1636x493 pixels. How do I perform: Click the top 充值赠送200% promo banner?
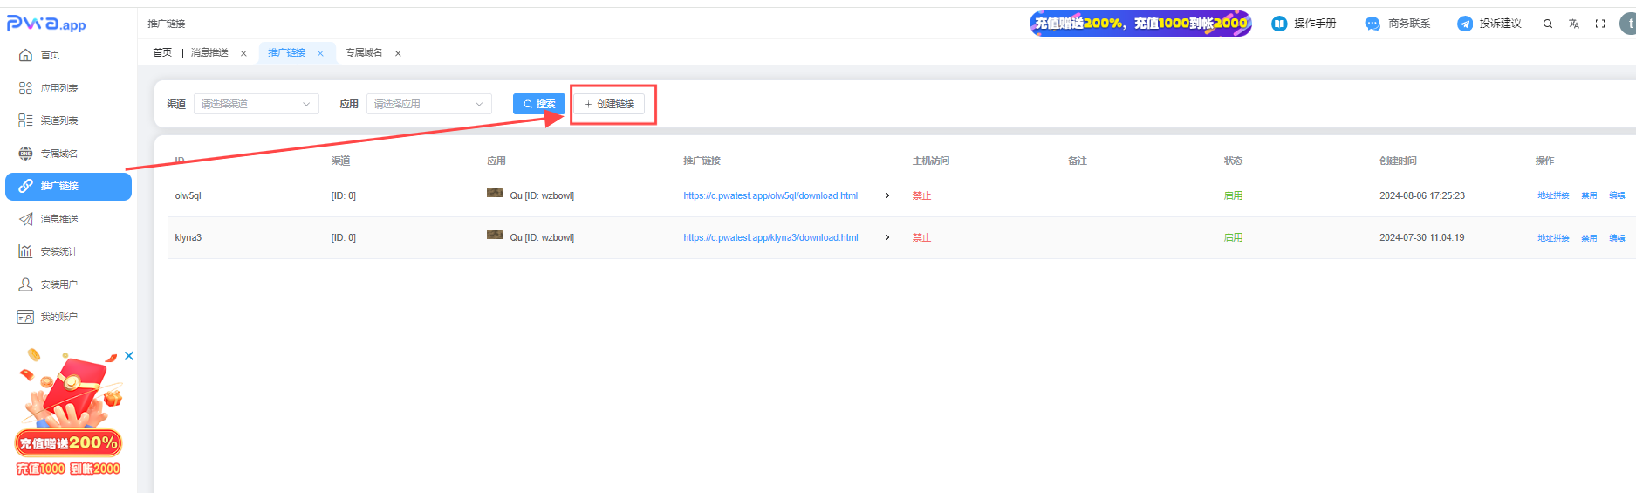(x=1140, y=24)
